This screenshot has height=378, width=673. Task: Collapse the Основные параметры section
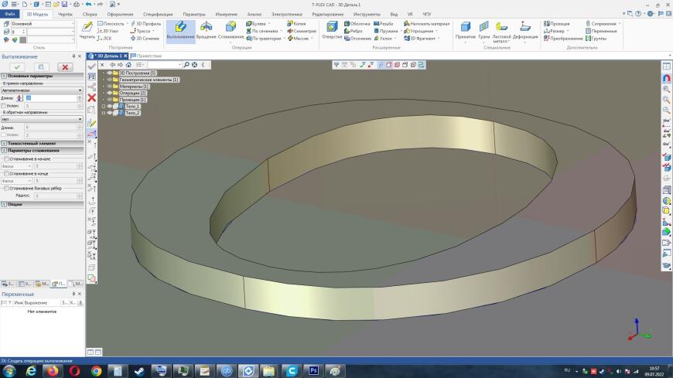[4, 76]
